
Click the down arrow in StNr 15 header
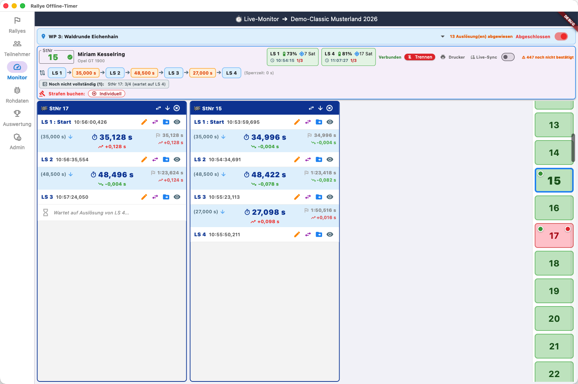pyautogui.click(x=320, y=108)
